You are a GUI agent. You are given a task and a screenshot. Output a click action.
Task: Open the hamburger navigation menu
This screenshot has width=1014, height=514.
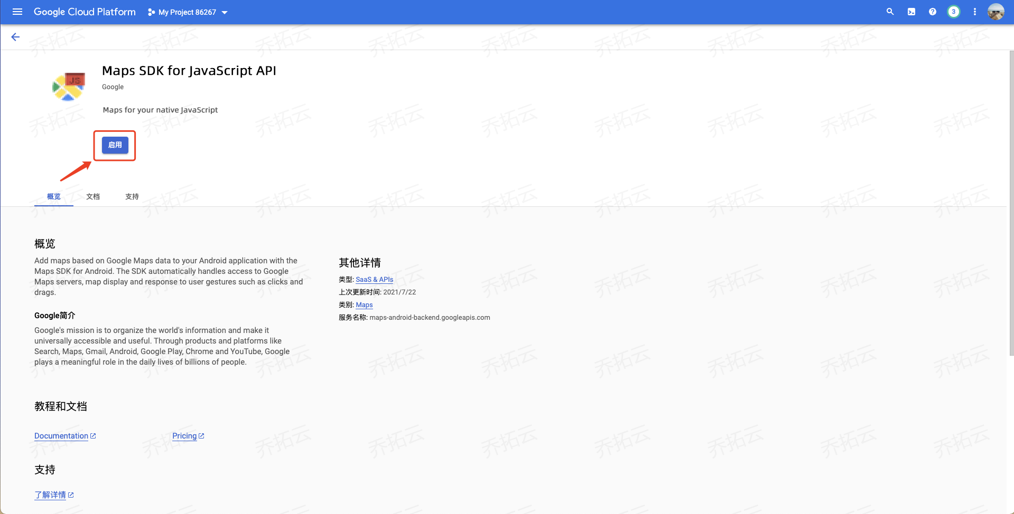click(17, 12)
